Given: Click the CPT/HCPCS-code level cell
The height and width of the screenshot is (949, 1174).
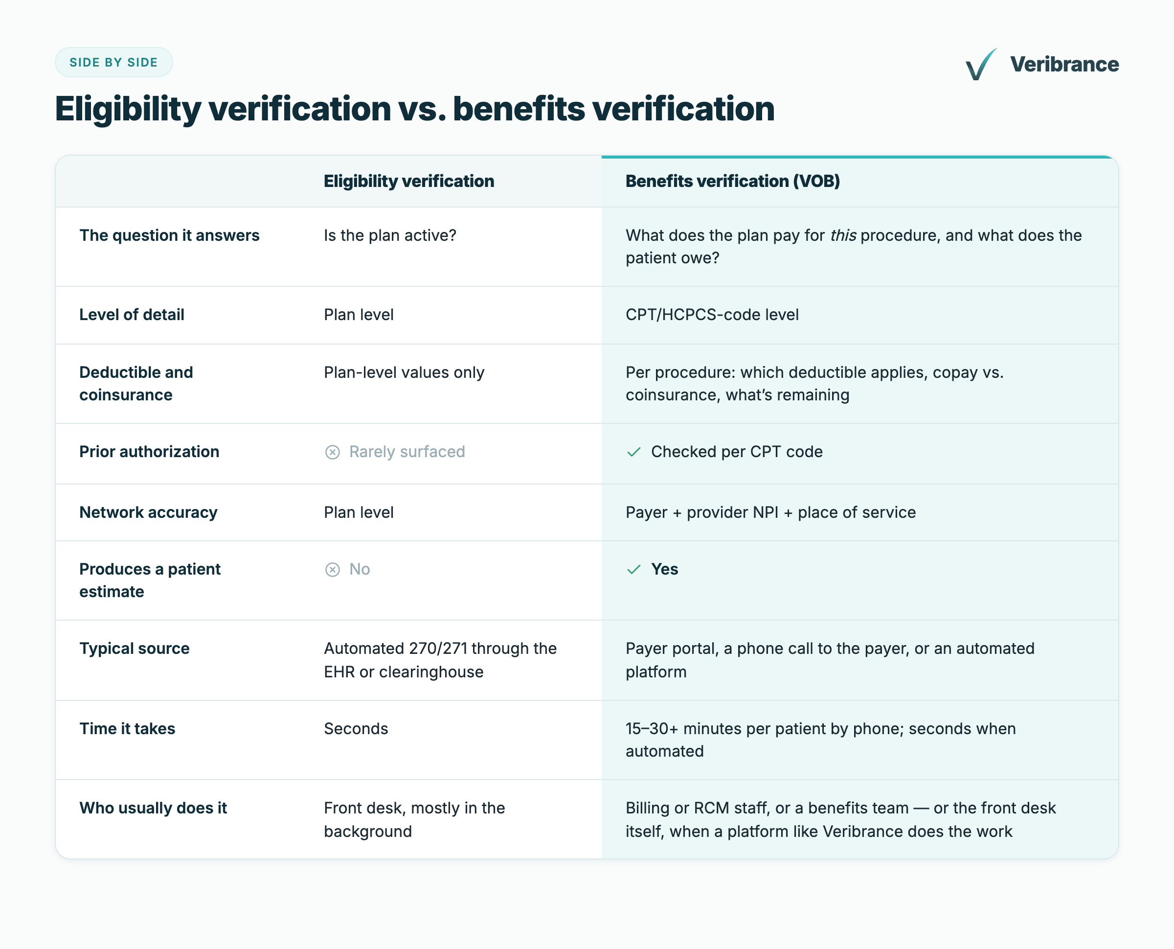Looking at the screenshot, I should coord(712,315).
